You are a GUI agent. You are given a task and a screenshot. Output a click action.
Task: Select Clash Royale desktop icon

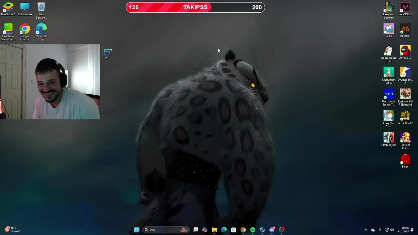[x=389, y=139]
